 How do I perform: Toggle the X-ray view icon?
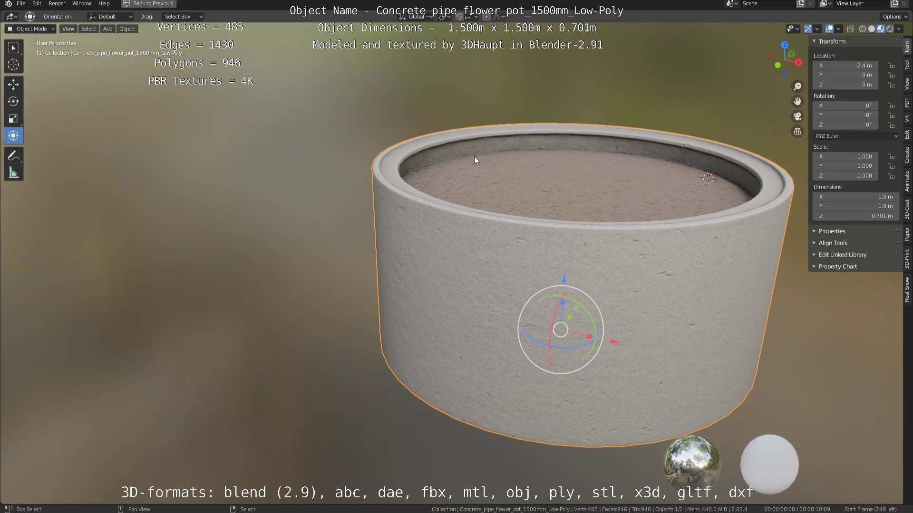(850, 29)
